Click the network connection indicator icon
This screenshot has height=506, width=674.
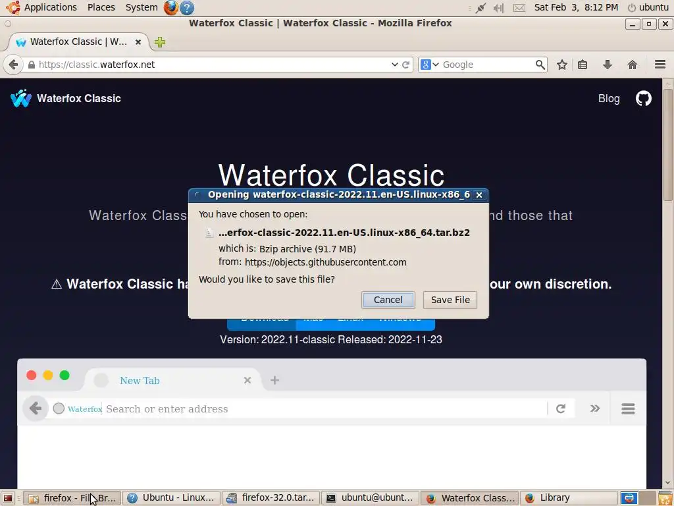tap(480, 8)
